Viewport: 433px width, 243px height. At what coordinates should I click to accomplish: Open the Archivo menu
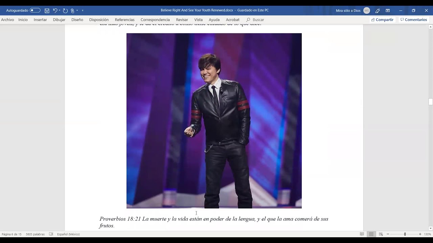point(7,20)
